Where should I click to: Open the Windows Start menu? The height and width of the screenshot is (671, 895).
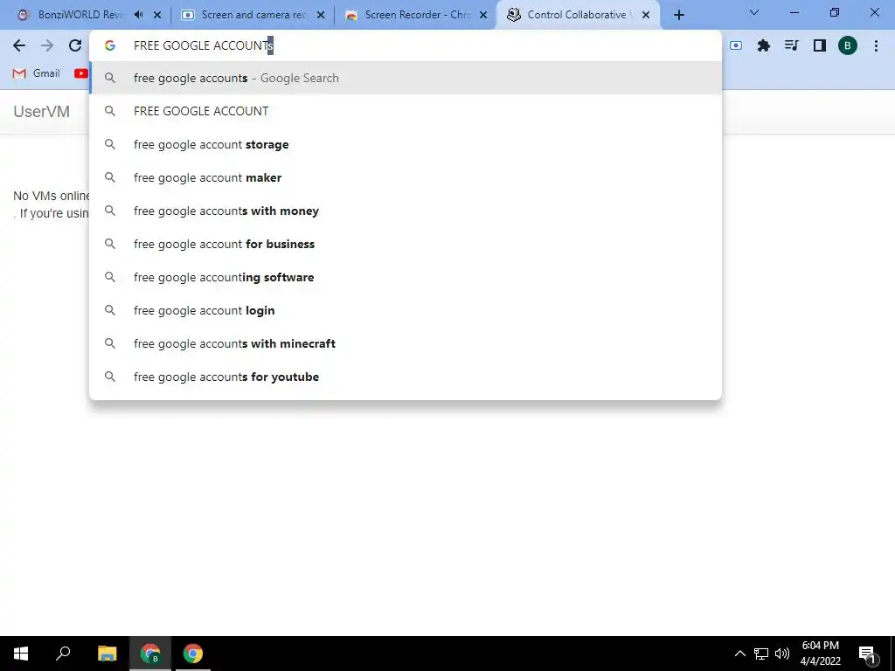(x=21, y=654)
